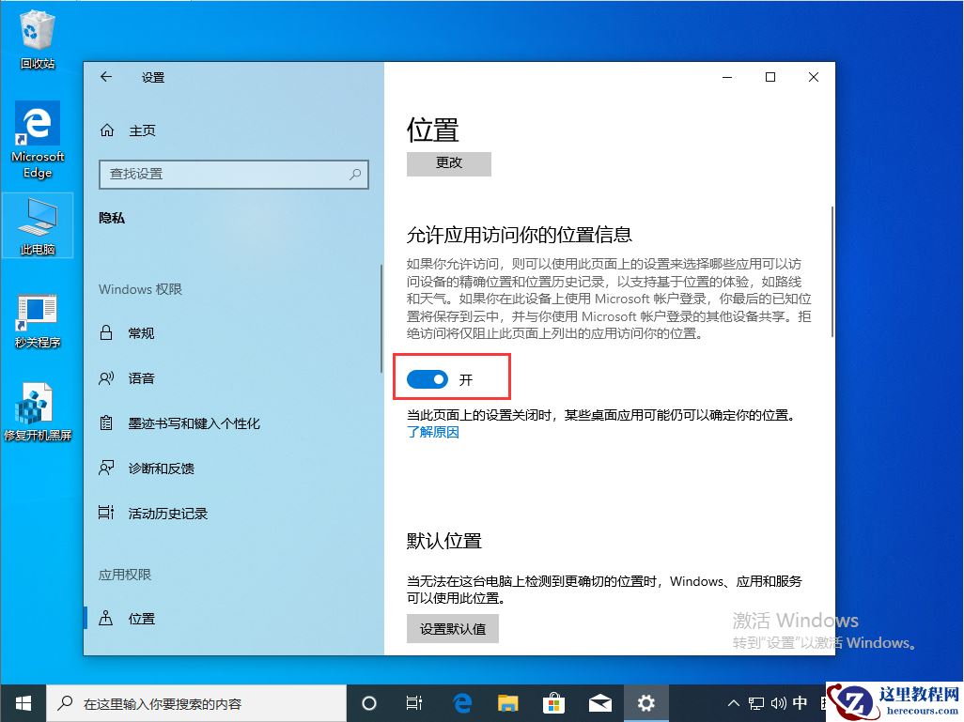
Task: Switch input language via 中 indicator
Action: [801, 702]
